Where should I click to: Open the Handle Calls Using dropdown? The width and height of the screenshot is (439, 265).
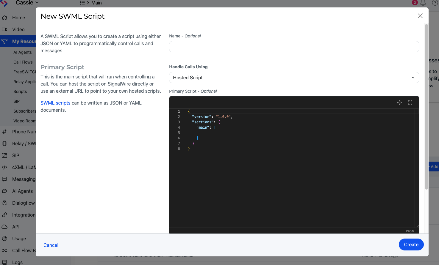(x=294, y=78)
